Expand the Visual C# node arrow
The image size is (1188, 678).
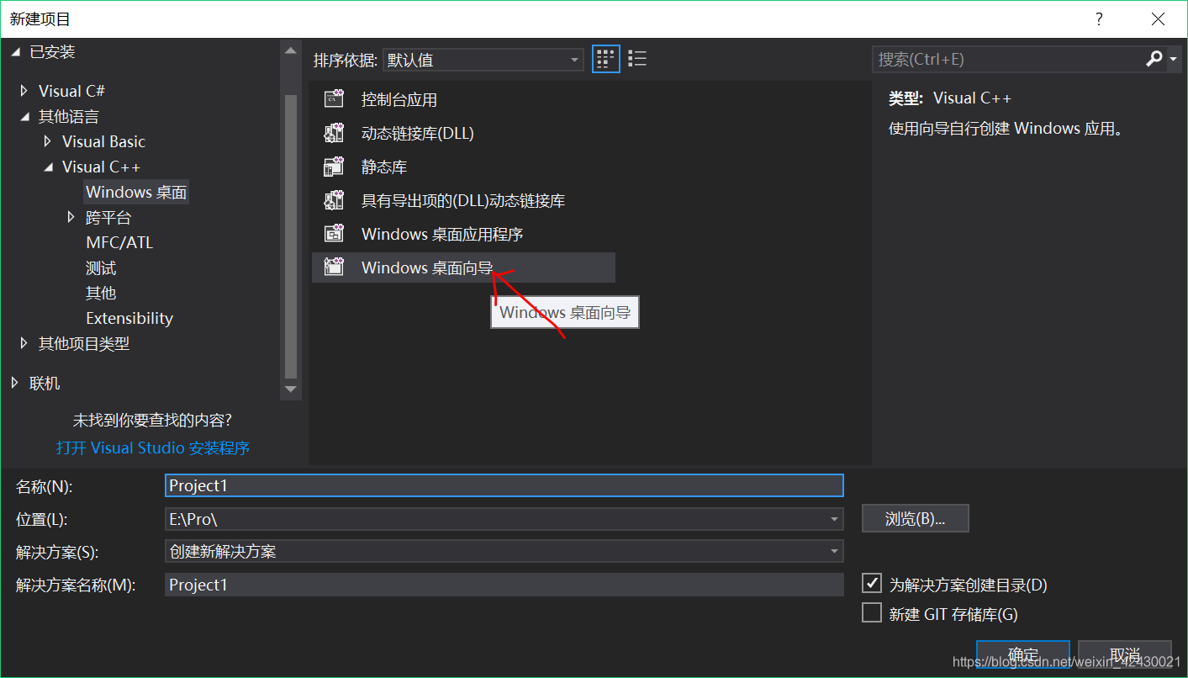pyautogui.click(x=24, y=90)
